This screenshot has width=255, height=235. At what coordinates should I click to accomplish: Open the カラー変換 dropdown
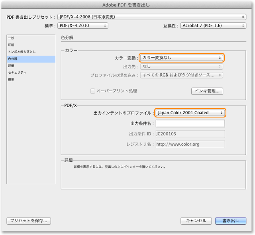pyautogui.click(x=181, y=58)
